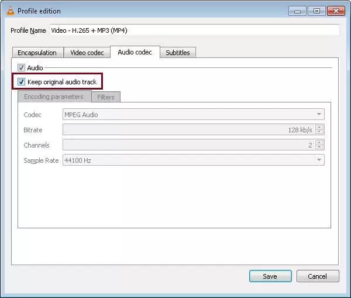Viewport: 351px width, 298px height.
Task: Click the Channels label
Action: 36,145
